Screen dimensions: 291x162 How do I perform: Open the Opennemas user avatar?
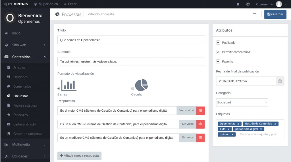point(279,4)
